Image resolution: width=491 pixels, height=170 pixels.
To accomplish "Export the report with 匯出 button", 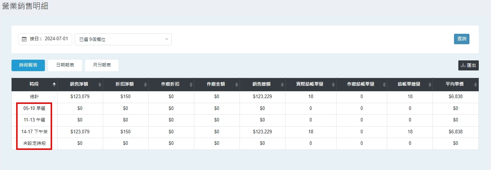I will click(x=468, y=65).
